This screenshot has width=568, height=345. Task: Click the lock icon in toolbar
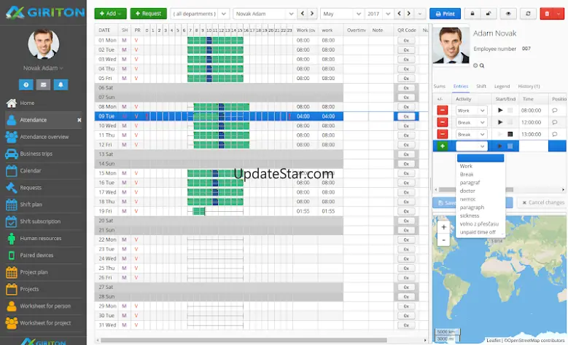(x=472, y=14)
